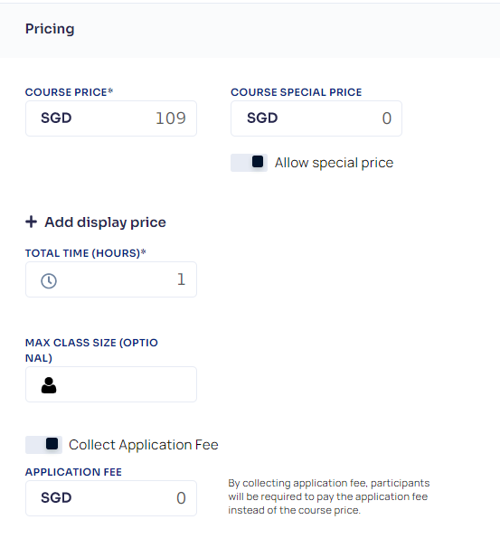This screenshot has height=548, width=500.
Task: Toggle the Collect Application Fee switch
Action: [43, 445]
